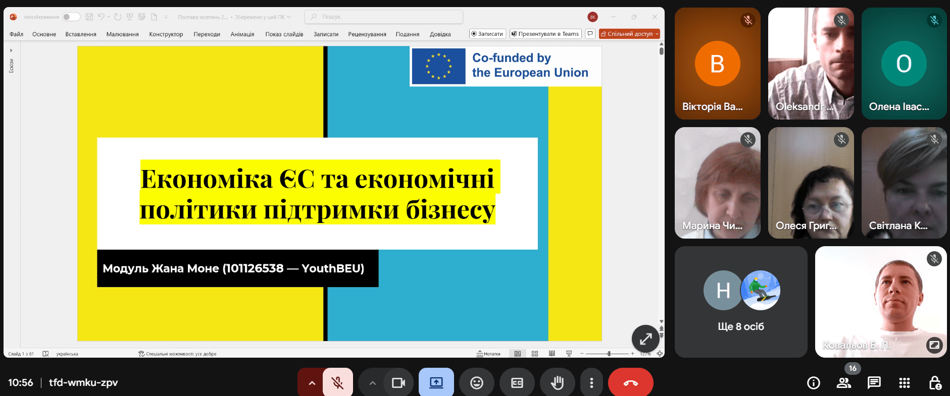Open the emoji reactions button
950x396 pixels.
[x=476, y=383]
